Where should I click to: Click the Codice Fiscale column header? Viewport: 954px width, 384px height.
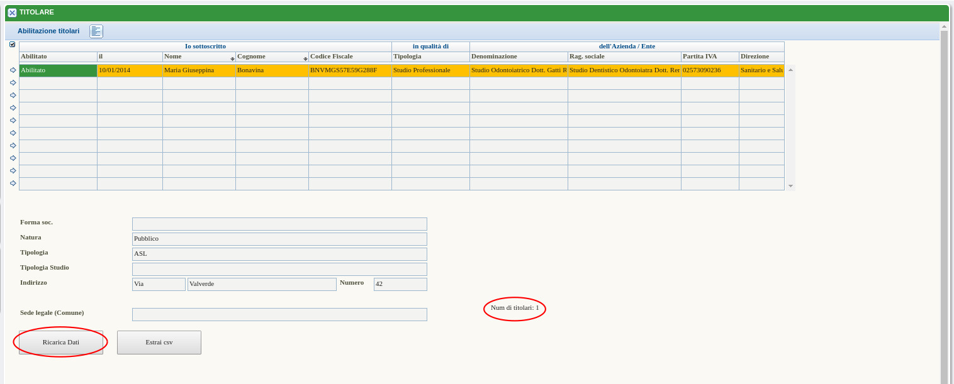point(349,57)
